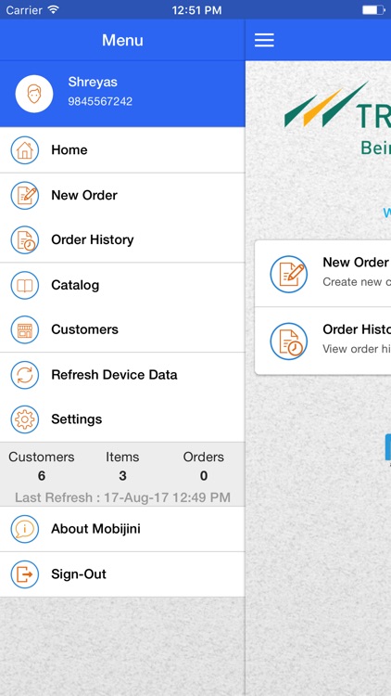391x696 pixels.
Task: Tap the Wi-Fi status icon
Action: (x=54, y=10)
